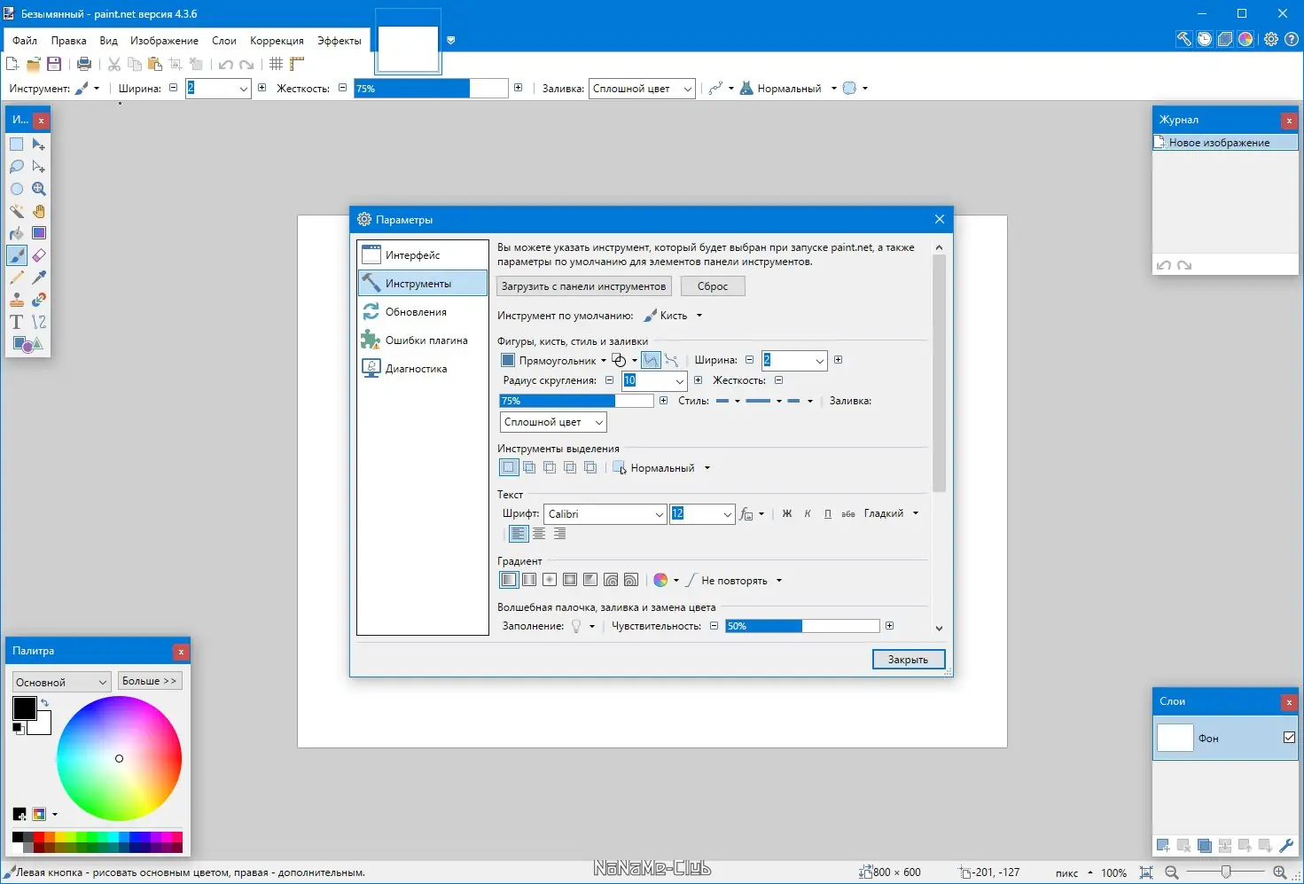This screenshot has height=884, width=1304.
Task: Expand the Сплошной цвет fill dropdown in dialog
Action: [x=554, y=422]
